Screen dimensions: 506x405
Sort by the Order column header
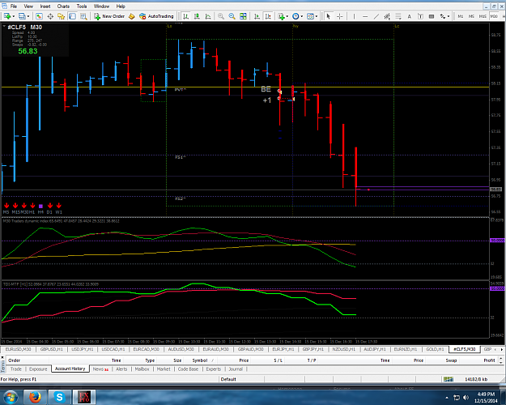15,360
